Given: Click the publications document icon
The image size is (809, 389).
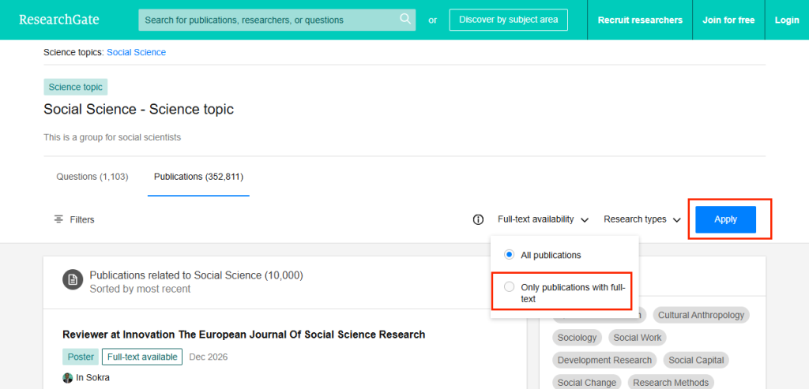Looking at the screenshot, I should click(73, 280).
